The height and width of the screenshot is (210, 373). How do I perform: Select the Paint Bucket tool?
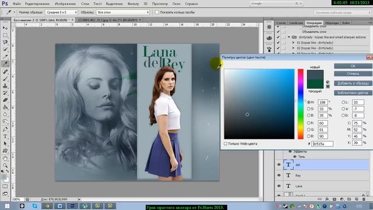[5, 107]
